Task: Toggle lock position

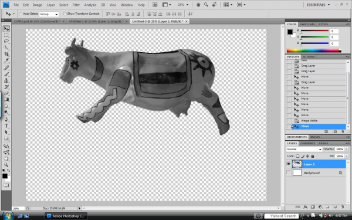Action: [307, 156]
